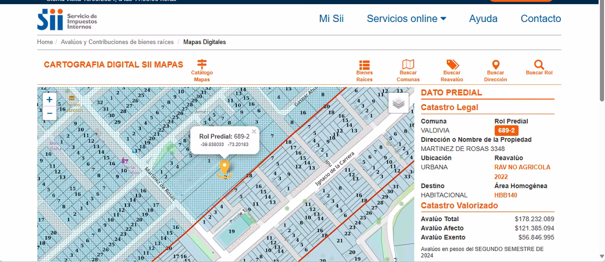
Task: Click the HABITACIONAL destino value
Action: point(444,195)
